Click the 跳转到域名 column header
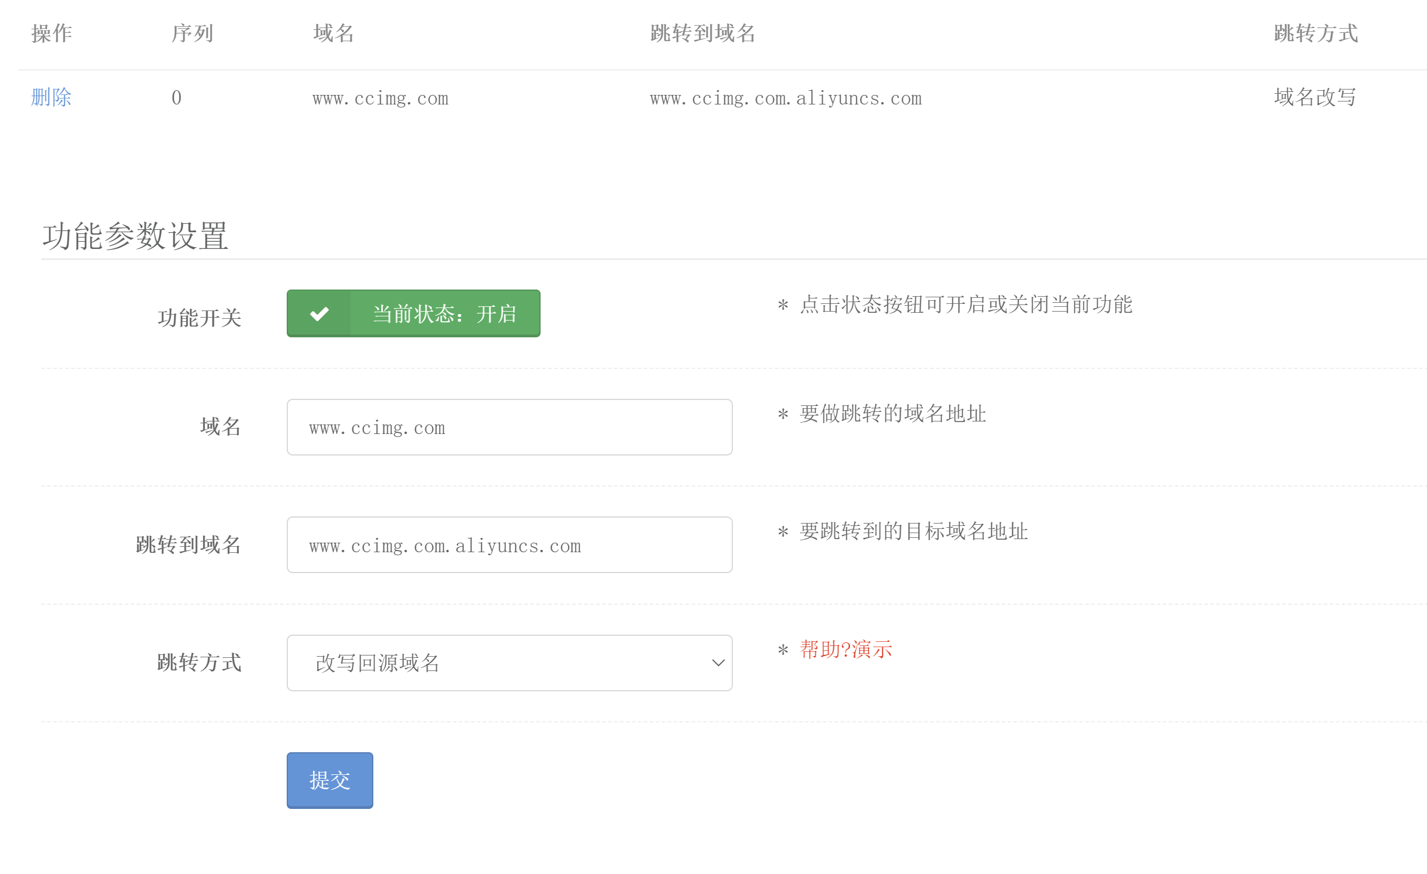This screenshot has width=1427, height=874. click(x=702, y=33)
